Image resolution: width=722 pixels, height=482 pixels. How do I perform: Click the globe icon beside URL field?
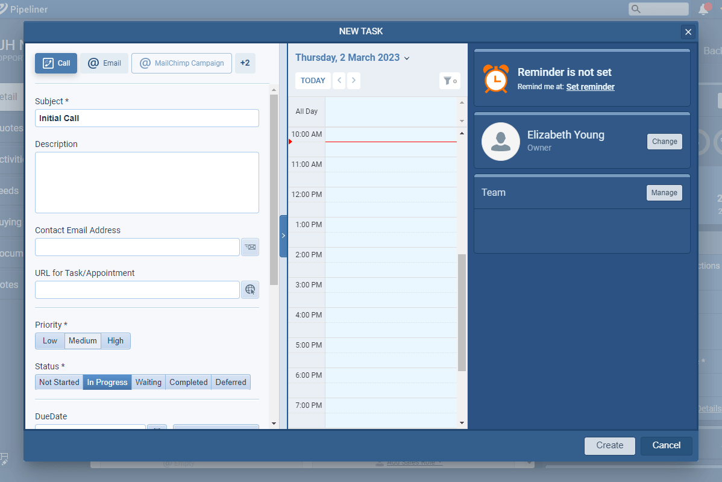(250, 290)
